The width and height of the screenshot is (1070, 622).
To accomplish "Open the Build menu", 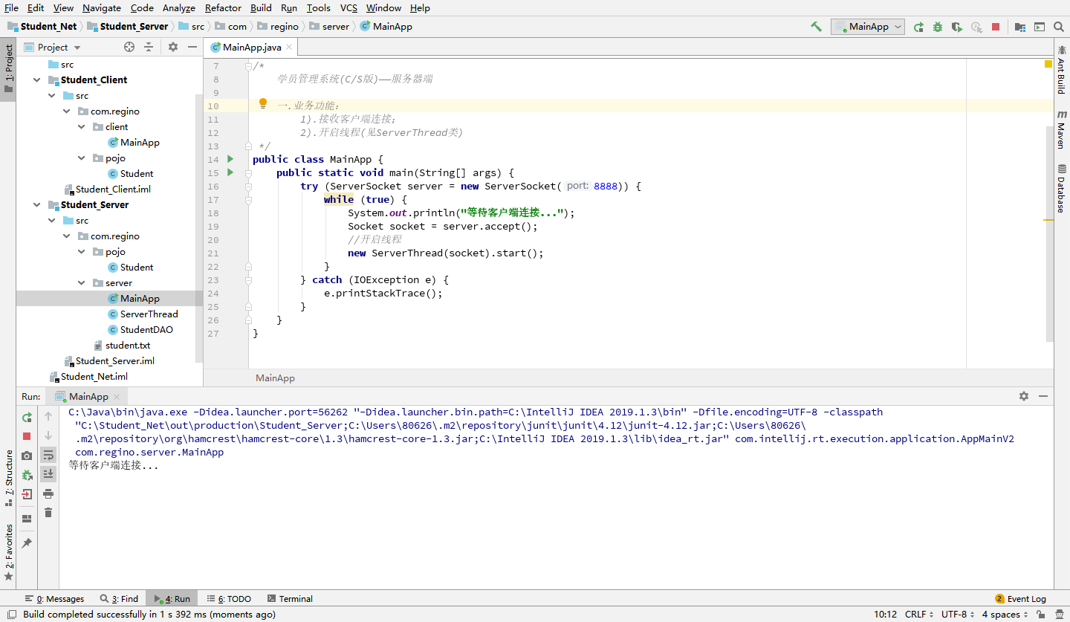I will click(x=261, y=7).
